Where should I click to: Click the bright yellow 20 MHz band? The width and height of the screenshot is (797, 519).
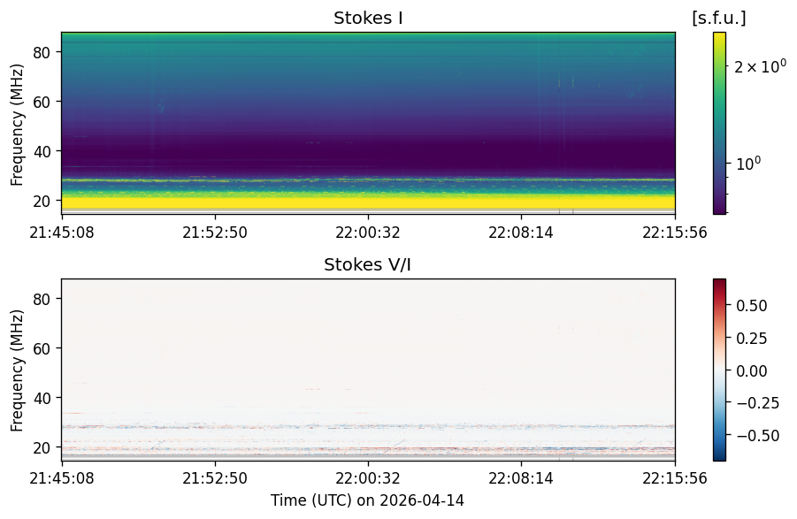tap(368, 201)
